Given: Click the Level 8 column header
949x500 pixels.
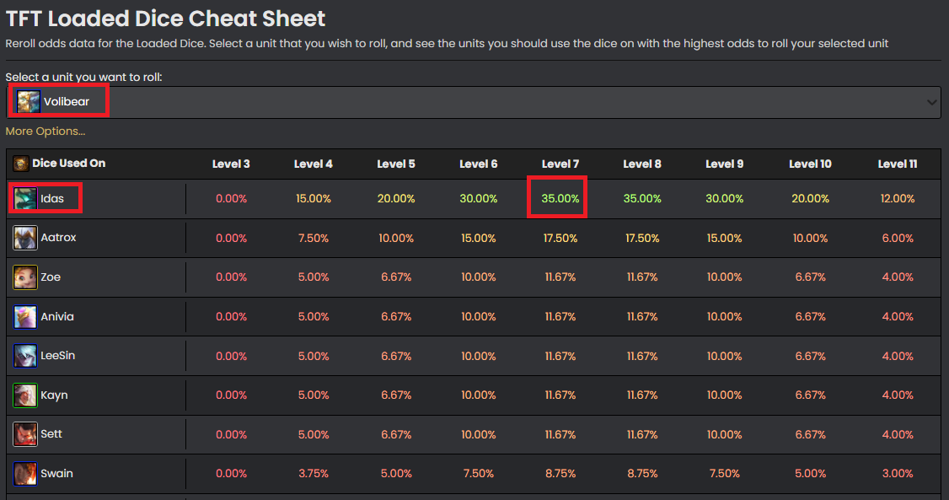Looking at the screenshot, I should [x=642, y=164].
